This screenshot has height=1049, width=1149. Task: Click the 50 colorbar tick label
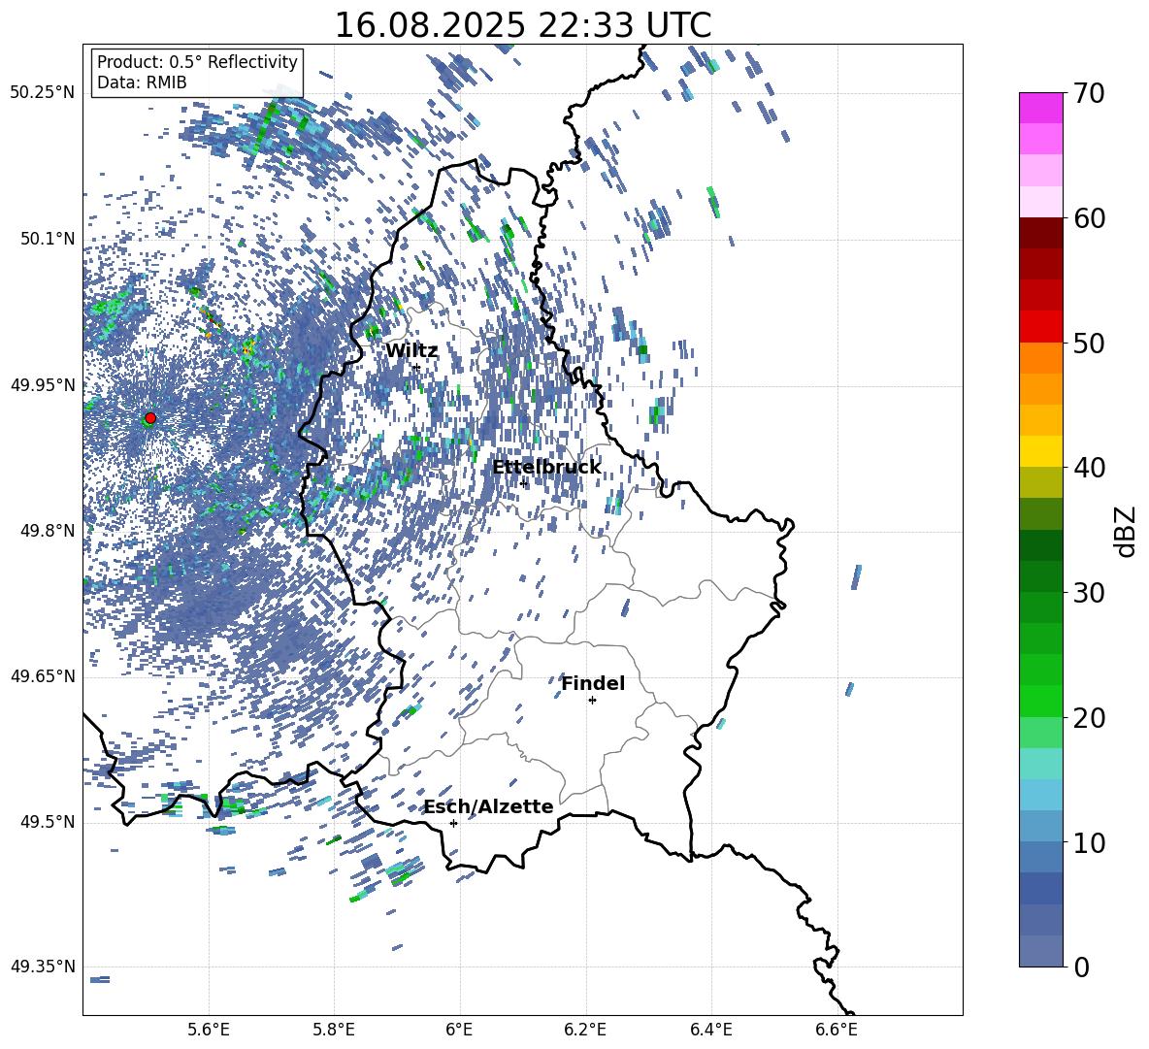(1089, 343)
